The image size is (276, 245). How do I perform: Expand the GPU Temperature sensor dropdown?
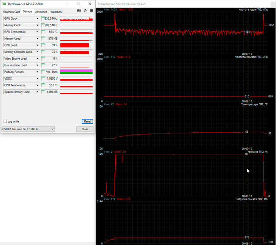37,32
